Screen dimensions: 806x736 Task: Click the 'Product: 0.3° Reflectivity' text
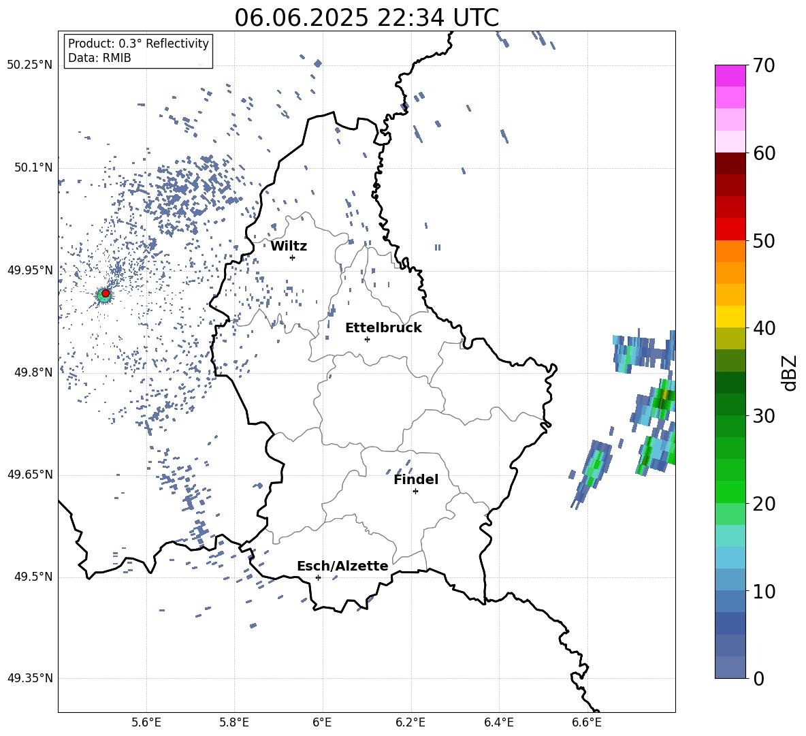tap(138, 44)
